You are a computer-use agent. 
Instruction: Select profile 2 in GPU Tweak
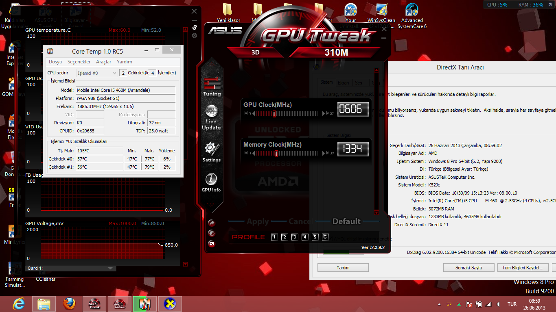285,237
